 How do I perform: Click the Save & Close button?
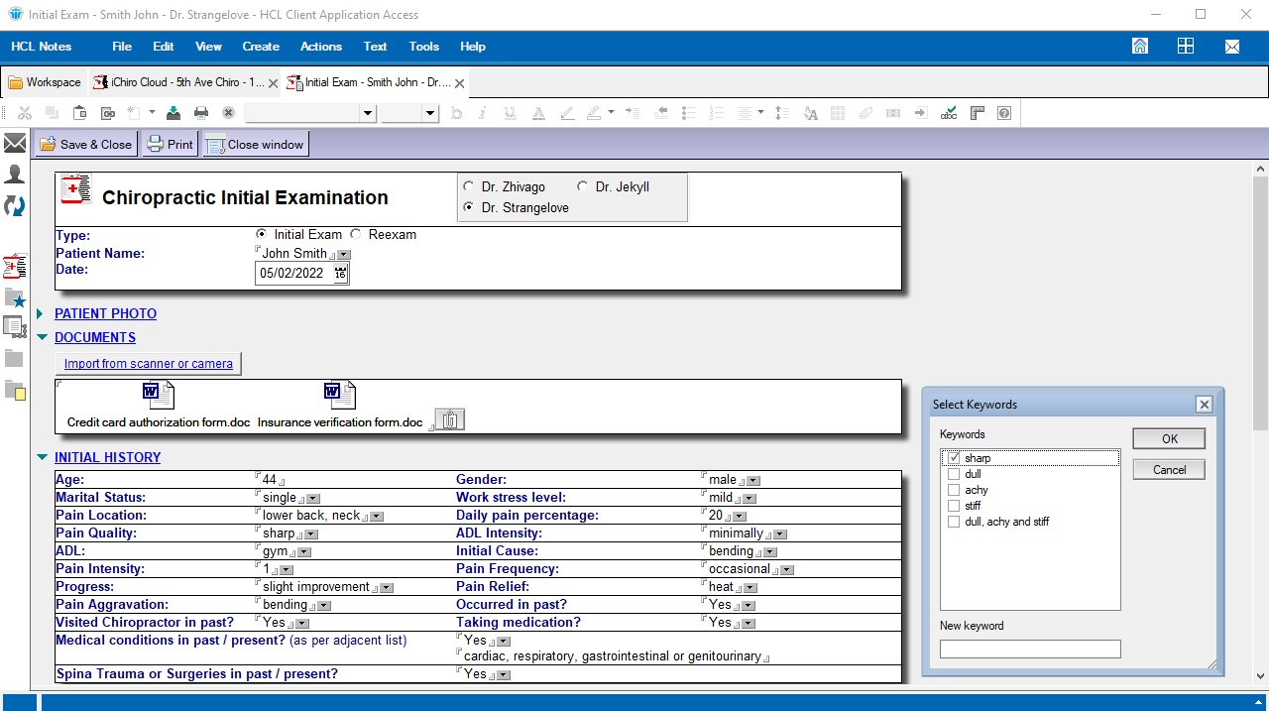click(x=86, y=144)
